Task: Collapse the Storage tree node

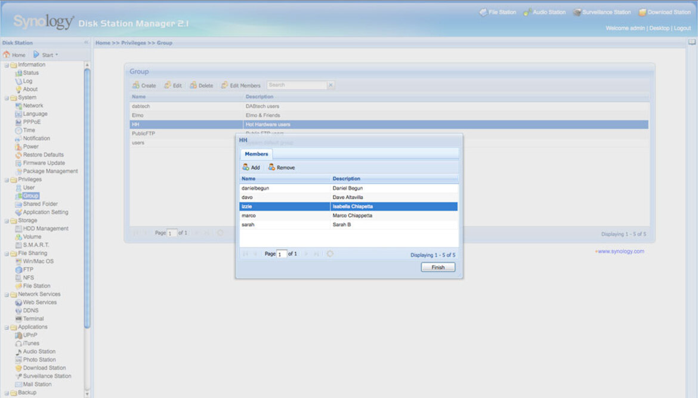Action: coord(7,221)
